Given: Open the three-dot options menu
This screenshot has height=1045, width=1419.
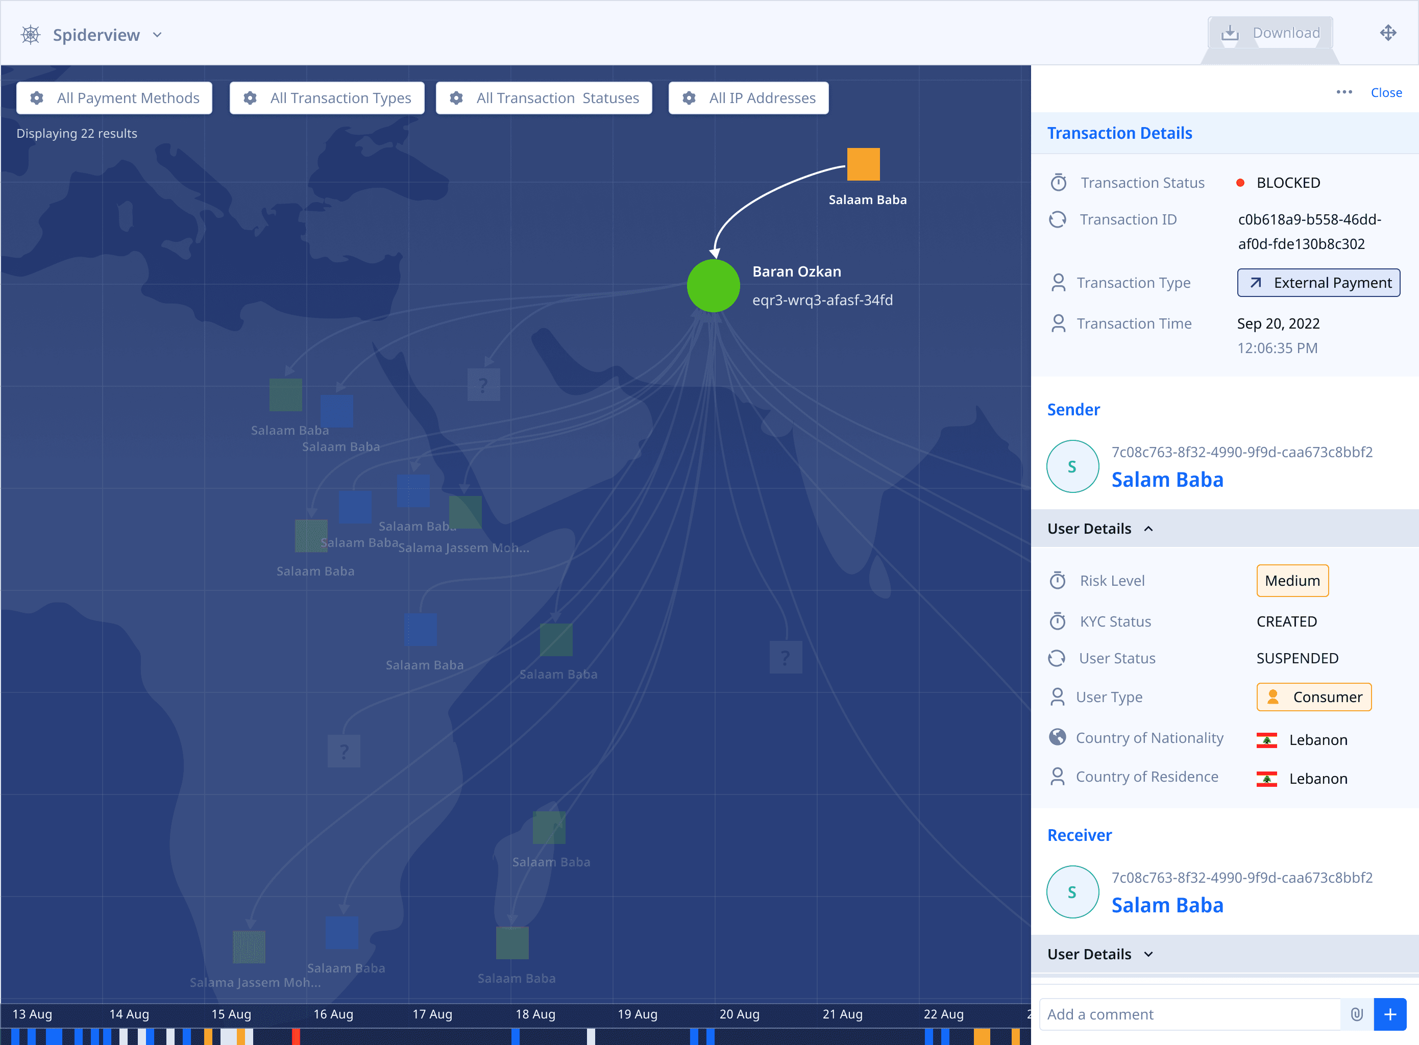Looking at the screenshot, I should click(x=1344, y=92).
